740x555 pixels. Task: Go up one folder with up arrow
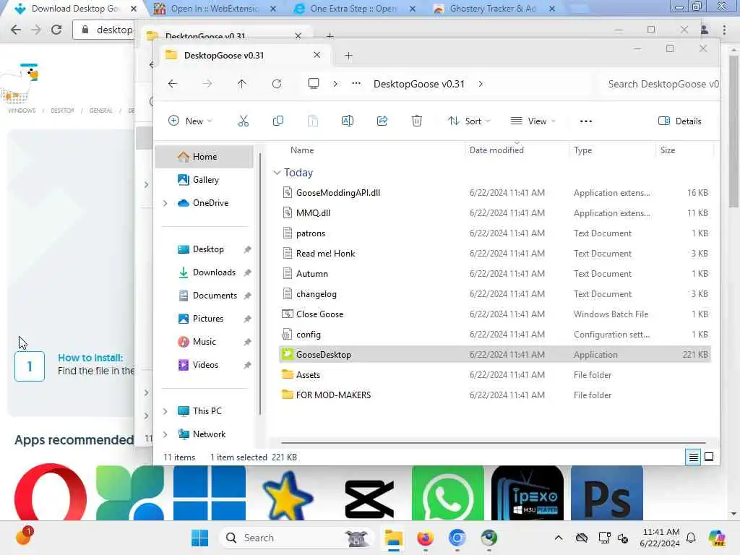pos(241,84)
